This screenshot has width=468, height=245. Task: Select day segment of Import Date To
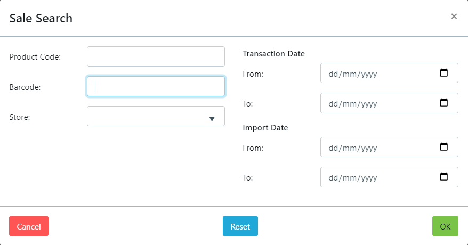[x=334, y=178]
